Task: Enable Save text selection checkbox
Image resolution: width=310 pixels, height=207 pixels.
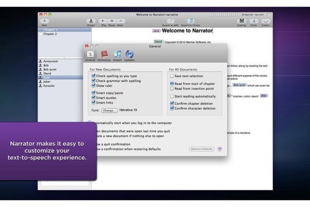Action: (172, 76)
